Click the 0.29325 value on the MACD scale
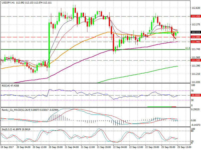This screenshot has height=150, width=201. point(195,109)
